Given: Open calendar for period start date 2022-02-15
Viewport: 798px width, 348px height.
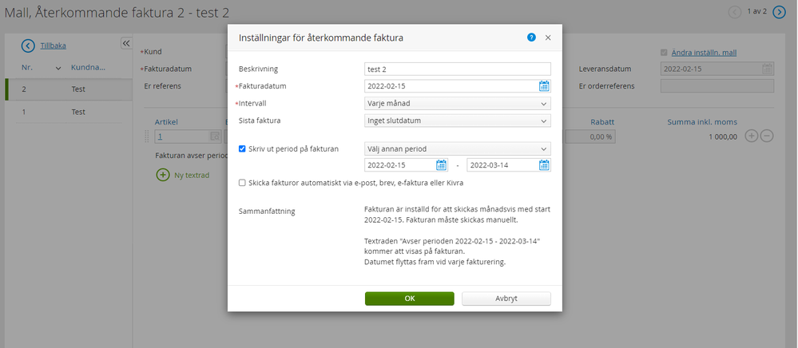Looking at the screenshot, I should click(x=442, y=165).
